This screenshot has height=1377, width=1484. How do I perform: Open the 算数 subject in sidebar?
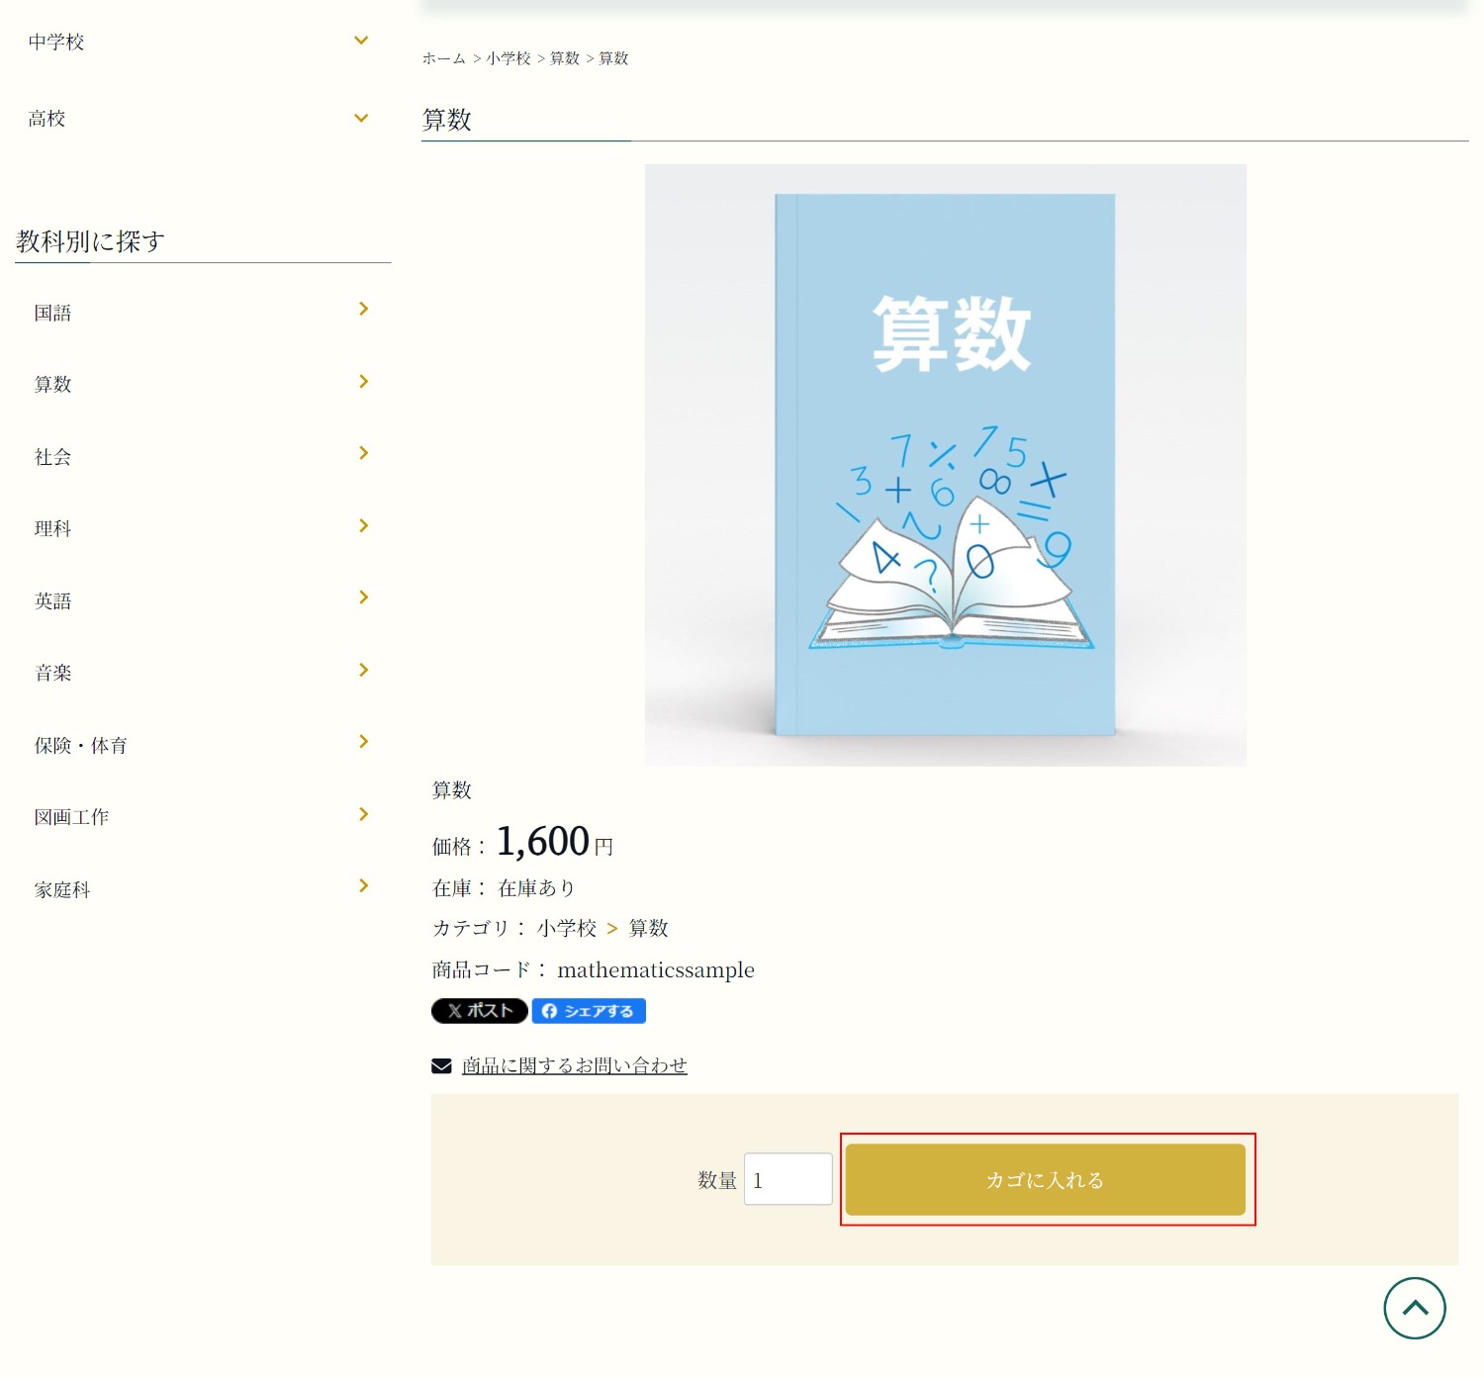tap(53, 384)
